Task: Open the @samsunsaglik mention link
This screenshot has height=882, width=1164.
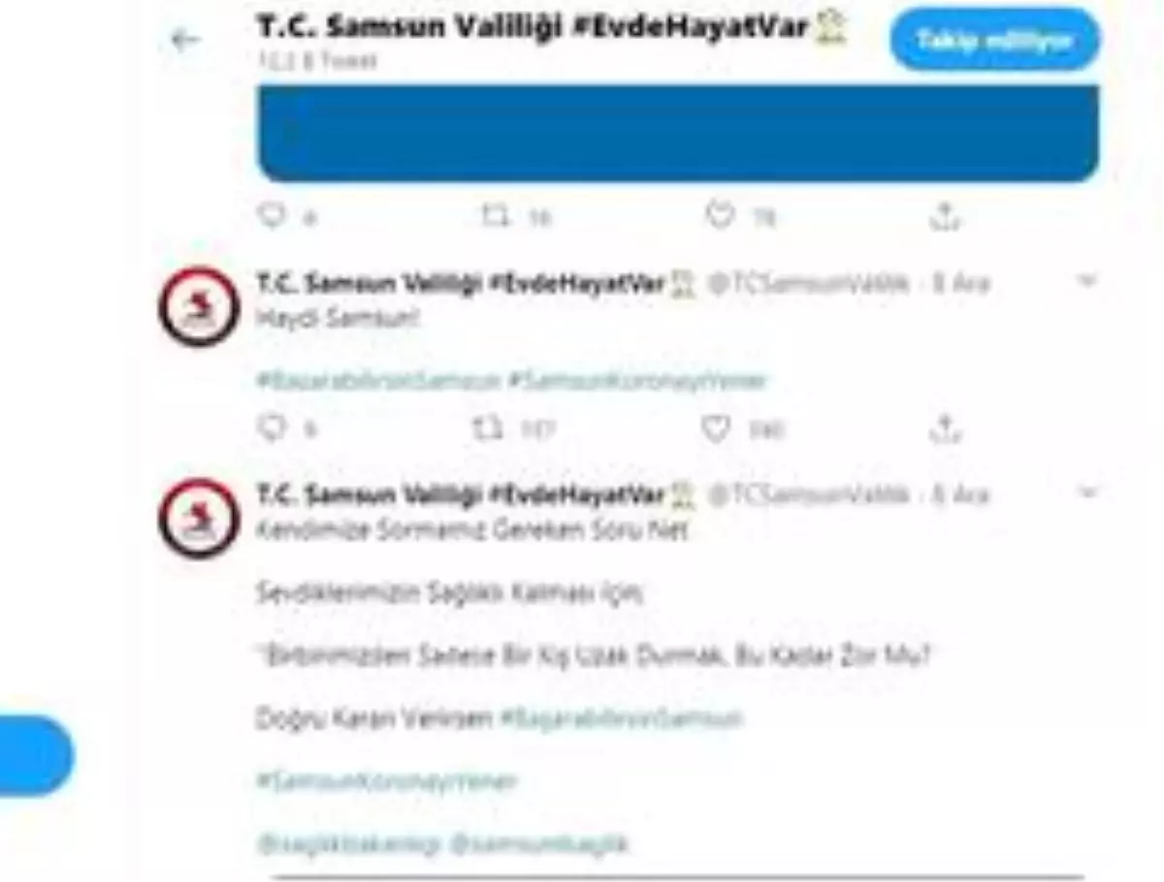Action: click(x=539, y=844)
